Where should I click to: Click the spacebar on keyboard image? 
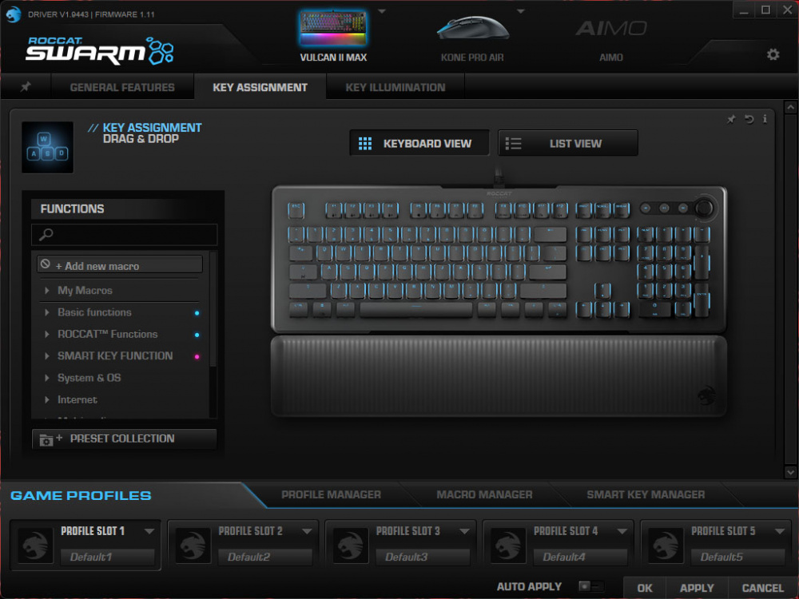tap(415, 308)
